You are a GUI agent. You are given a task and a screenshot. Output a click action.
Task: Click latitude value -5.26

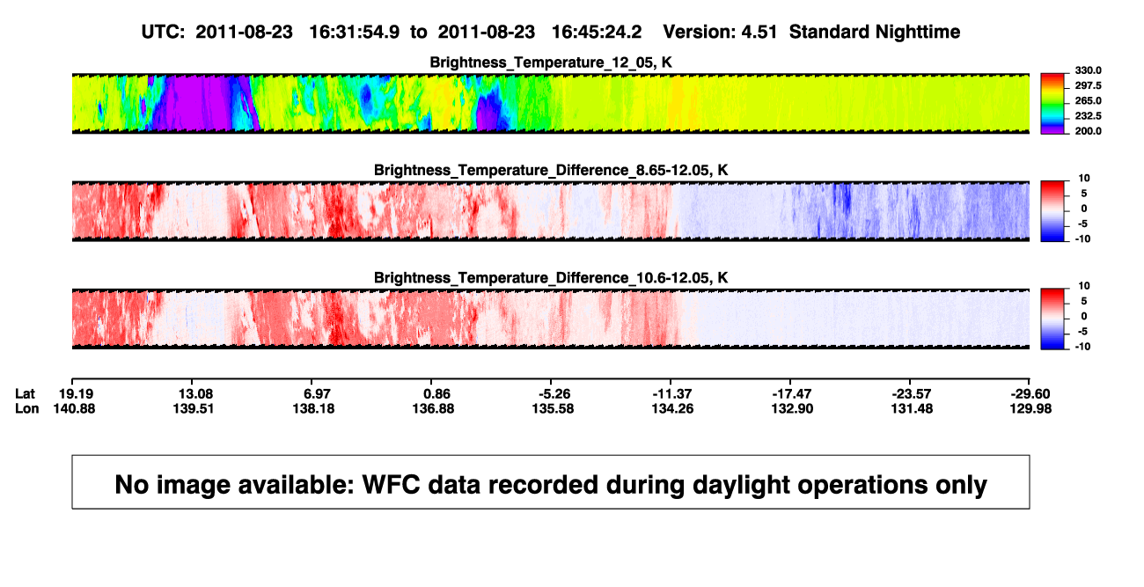553,393
